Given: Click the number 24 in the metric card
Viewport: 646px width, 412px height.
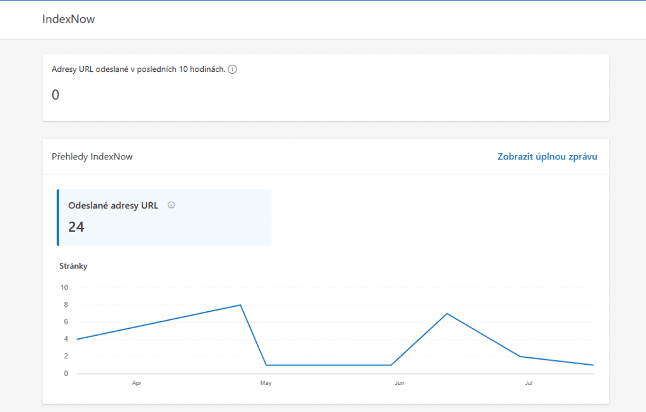Looking at the screenshot, I should tap(76, 227).
